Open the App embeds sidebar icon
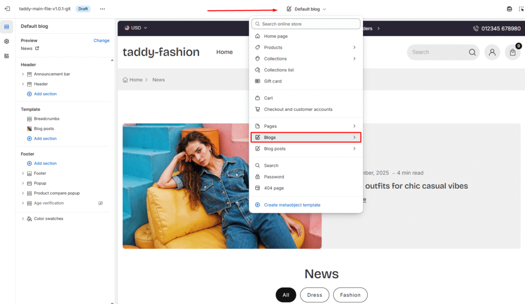This screenshot has width=525, height=304. pos(7,56)
